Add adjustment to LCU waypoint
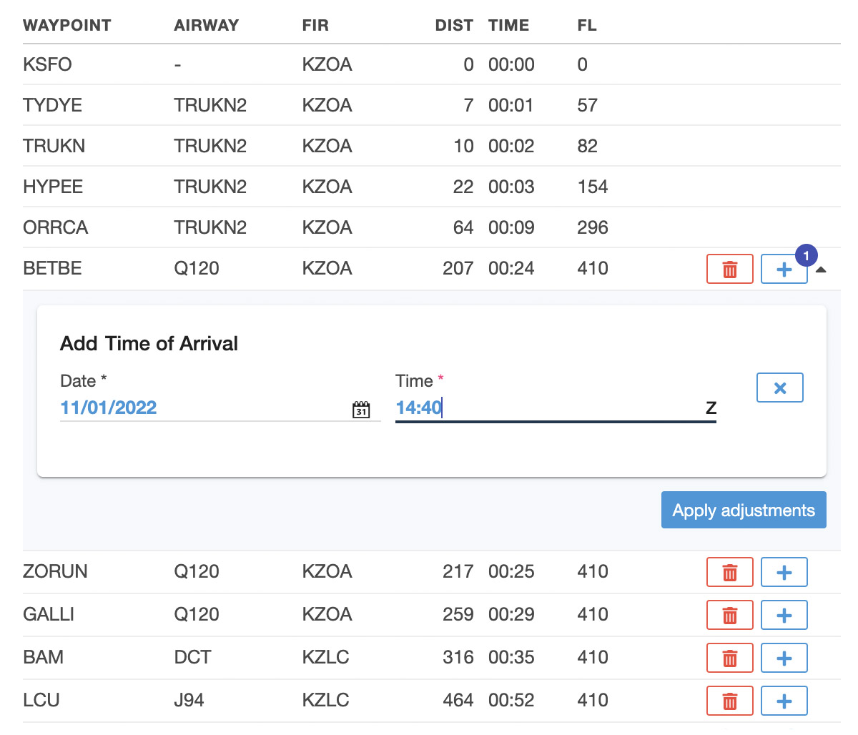This screenshot has width=858, height=735. (x=784, y=701)
